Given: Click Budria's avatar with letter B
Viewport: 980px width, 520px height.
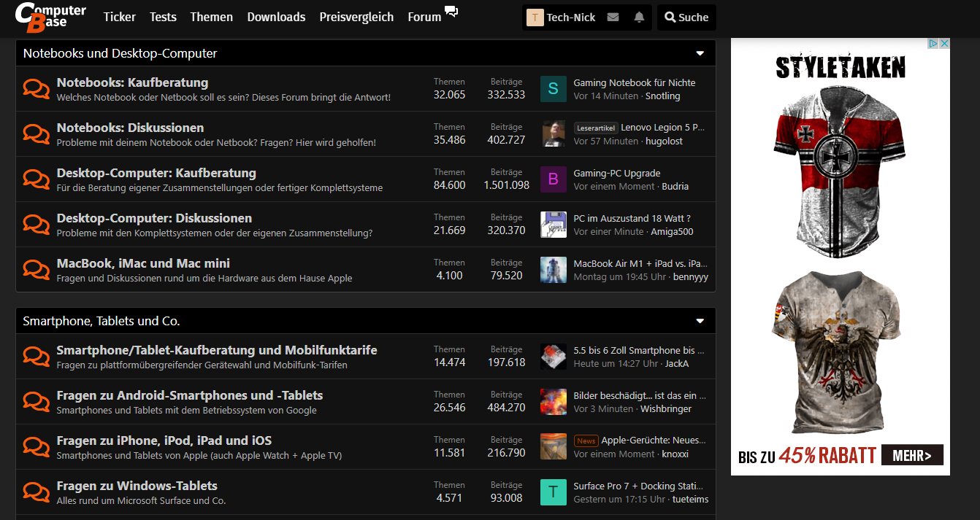Looking at the screenshot, I should tap(554, 179).
